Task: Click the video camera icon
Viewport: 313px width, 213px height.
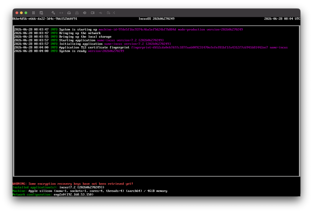Action: point(93,13)
